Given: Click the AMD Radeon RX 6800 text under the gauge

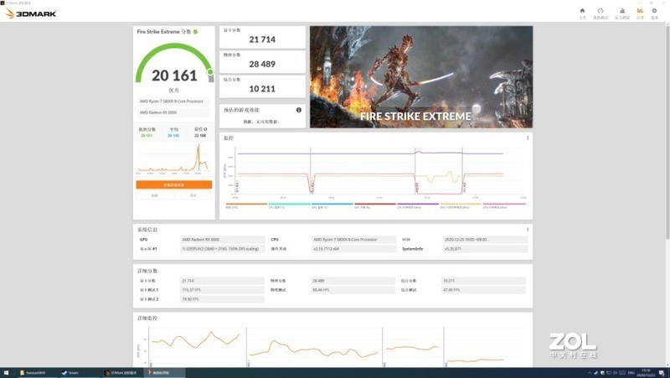Looking at the screenshot, I should (158, 112).
